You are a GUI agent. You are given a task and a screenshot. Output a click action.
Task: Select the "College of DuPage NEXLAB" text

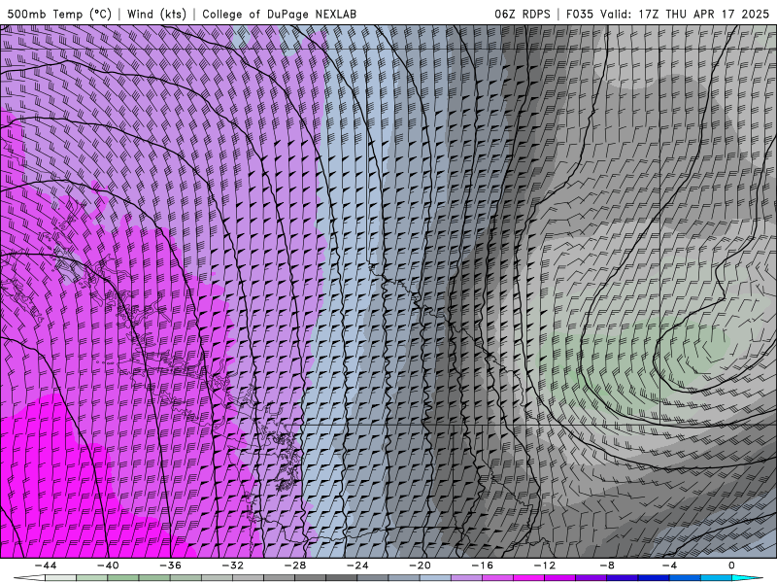(x=279, y=15)
